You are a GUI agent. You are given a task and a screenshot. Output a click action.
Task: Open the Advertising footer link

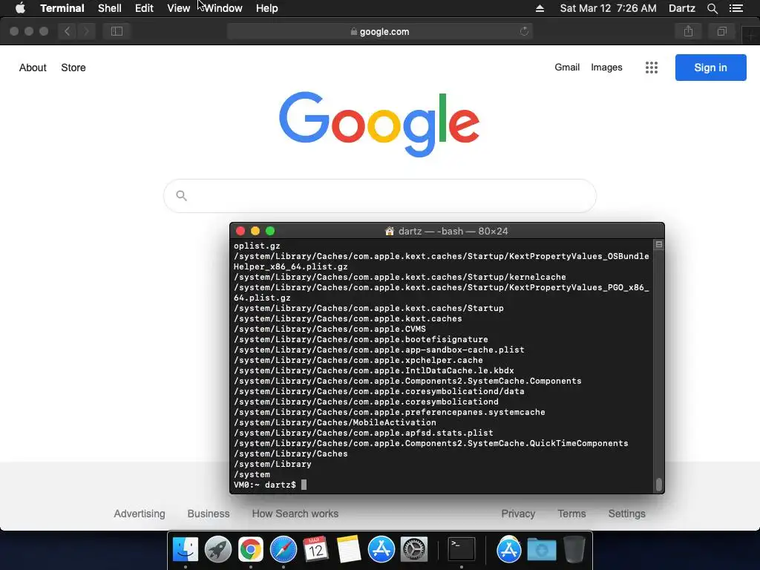click(140, 514)
